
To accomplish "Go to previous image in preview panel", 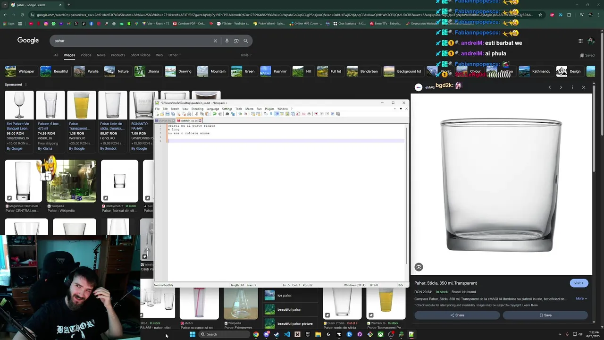I will point(549,87).
